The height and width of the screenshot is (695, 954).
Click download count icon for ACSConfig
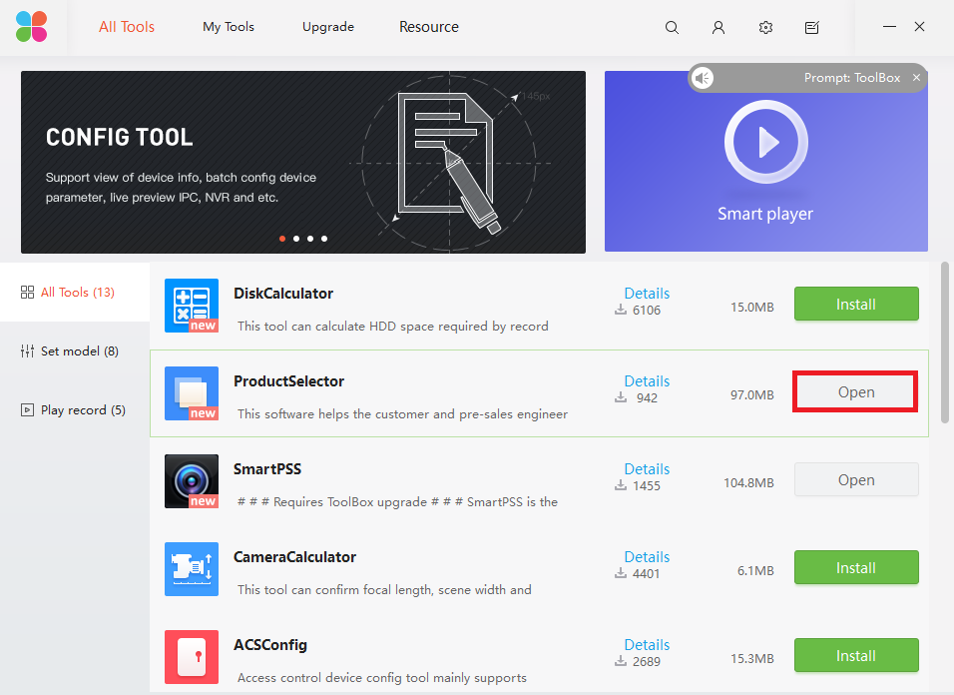point(621,661)
